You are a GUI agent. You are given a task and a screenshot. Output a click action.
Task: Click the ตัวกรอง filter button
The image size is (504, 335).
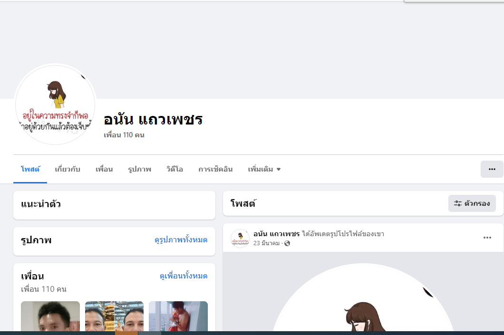pyautogui.click(x=472, y=203)
